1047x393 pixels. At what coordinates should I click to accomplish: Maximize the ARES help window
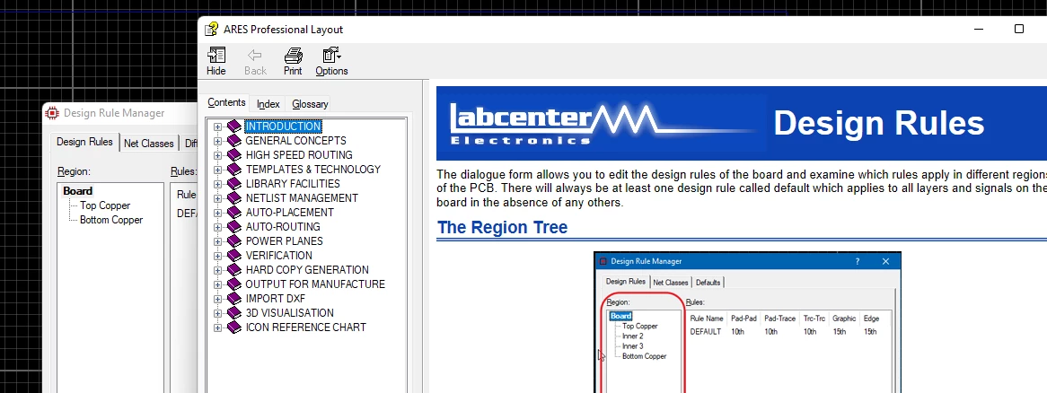1019,29
